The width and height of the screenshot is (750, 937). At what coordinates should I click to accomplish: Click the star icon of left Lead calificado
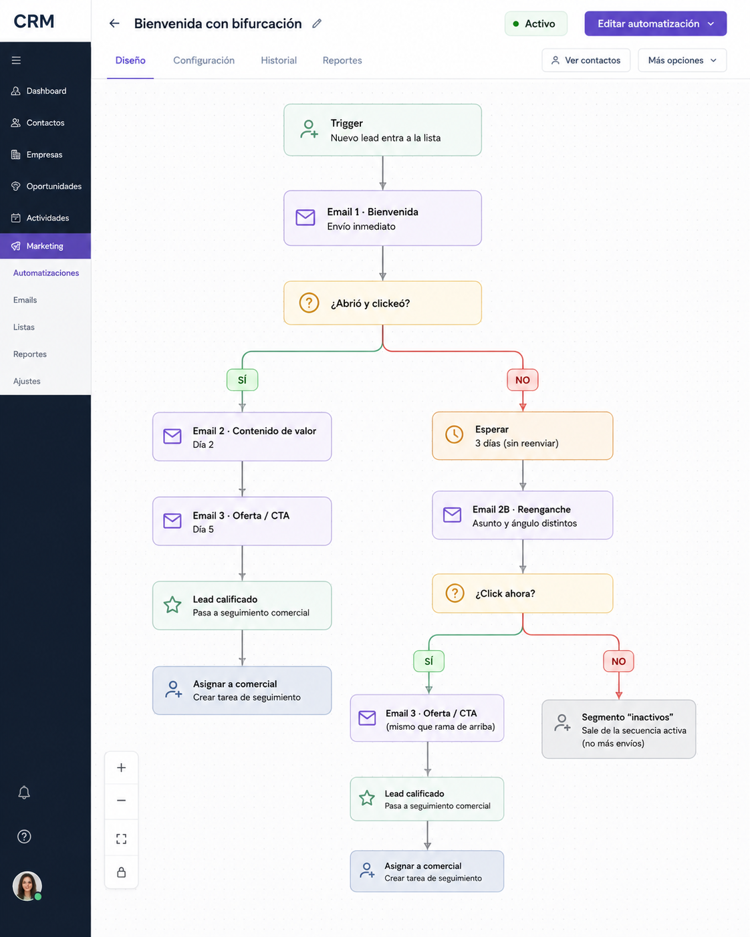pos(172,605)
